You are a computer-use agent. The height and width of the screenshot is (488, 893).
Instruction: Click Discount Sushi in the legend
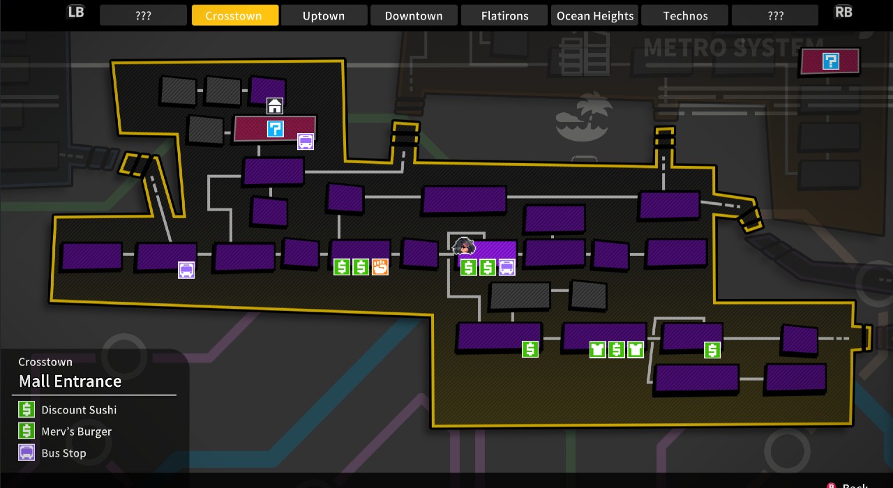tap(79, 410)
